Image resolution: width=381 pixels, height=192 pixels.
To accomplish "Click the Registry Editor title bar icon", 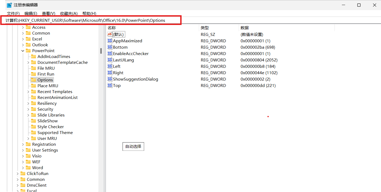I will (x=9, y=5).
